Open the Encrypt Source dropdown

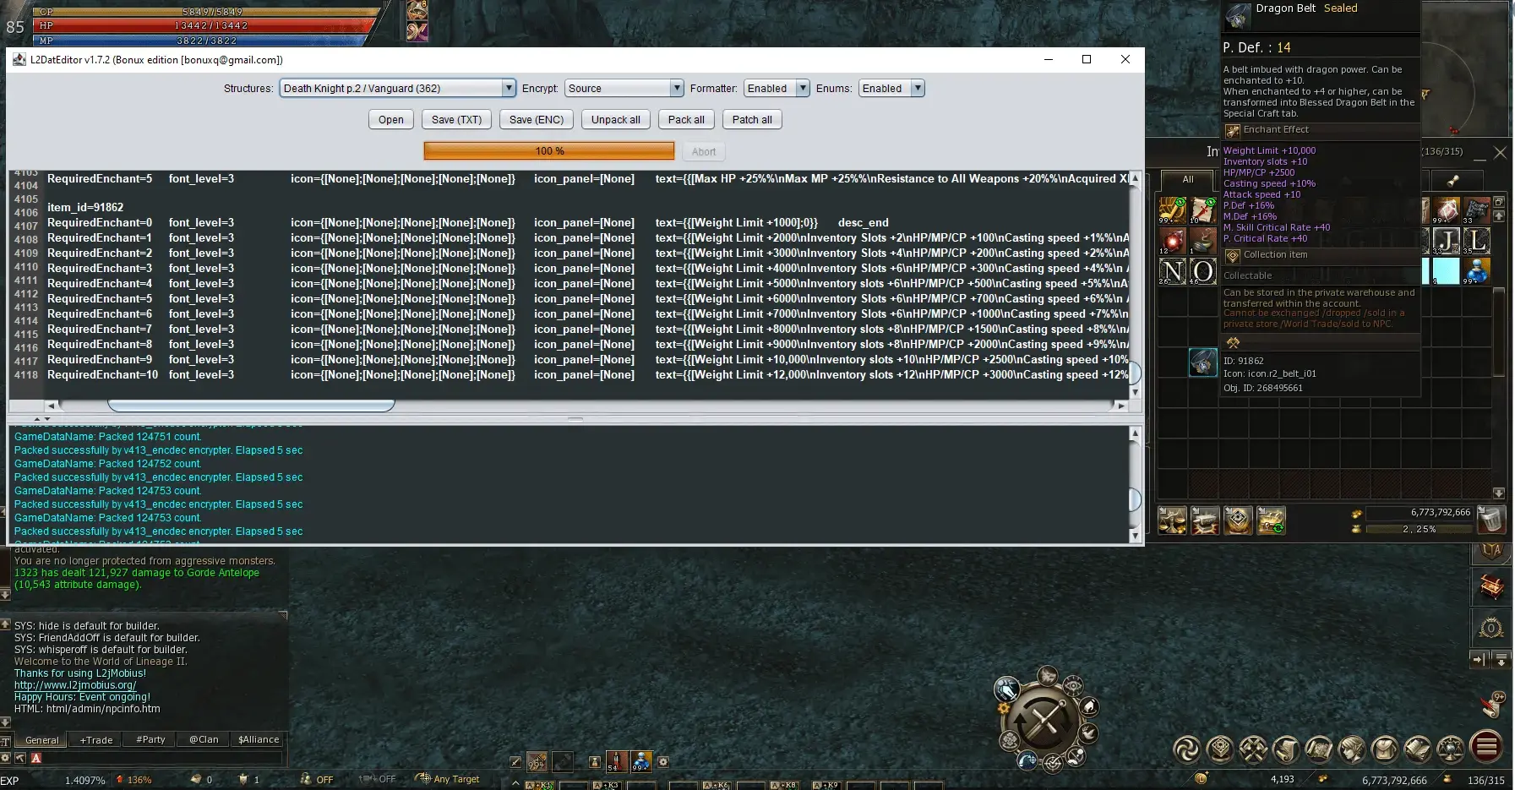624,88
